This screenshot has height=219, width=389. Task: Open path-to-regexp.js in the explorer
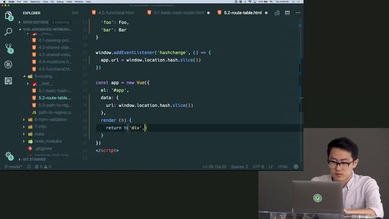(55, 113)
